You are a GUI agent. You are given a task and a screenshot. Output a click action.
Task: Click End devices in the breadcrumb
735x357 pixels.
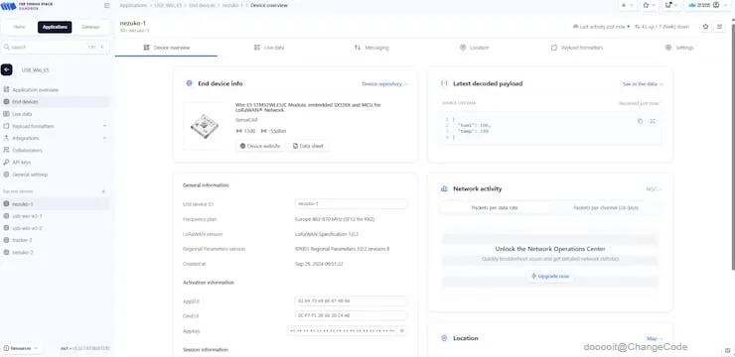[x=202, y=6]
